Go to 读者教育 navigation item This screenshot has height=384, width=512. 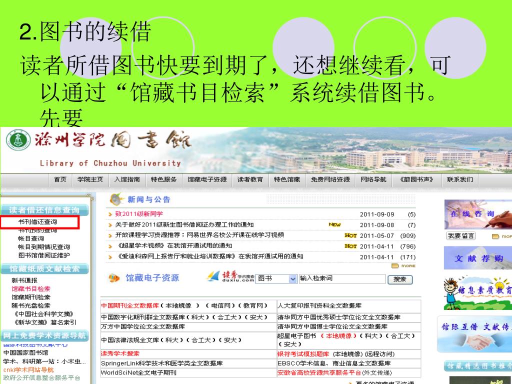250,179
